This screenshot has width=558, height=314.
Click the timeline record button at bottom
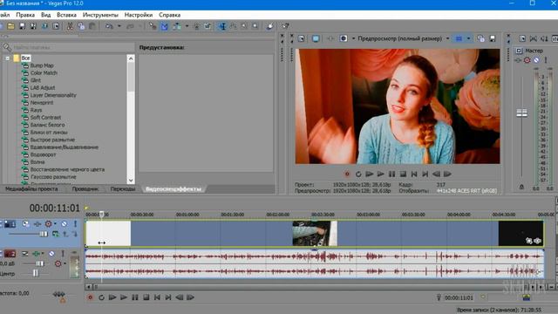[x=90, y=297]
